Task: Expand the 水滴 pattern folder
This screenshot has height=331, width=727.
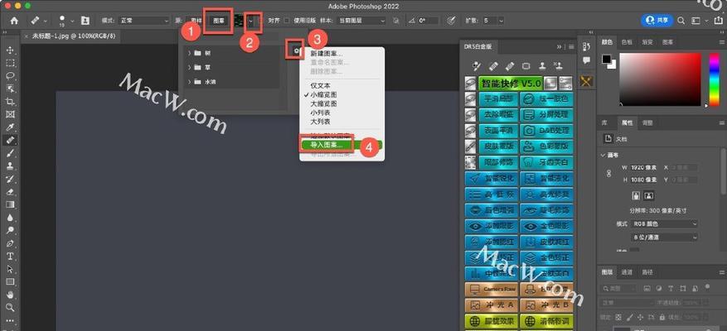Action: pyautogui.click(x=190, y=82)
